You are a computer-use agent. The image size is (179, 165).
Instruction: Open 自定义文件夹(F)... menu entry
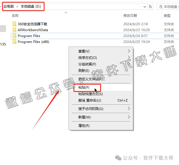[101, 79]
